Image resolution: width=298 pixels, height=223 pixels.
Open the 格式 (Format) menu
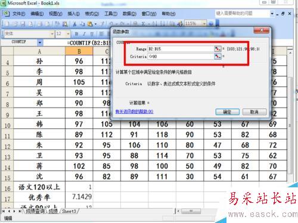point(92,14)
